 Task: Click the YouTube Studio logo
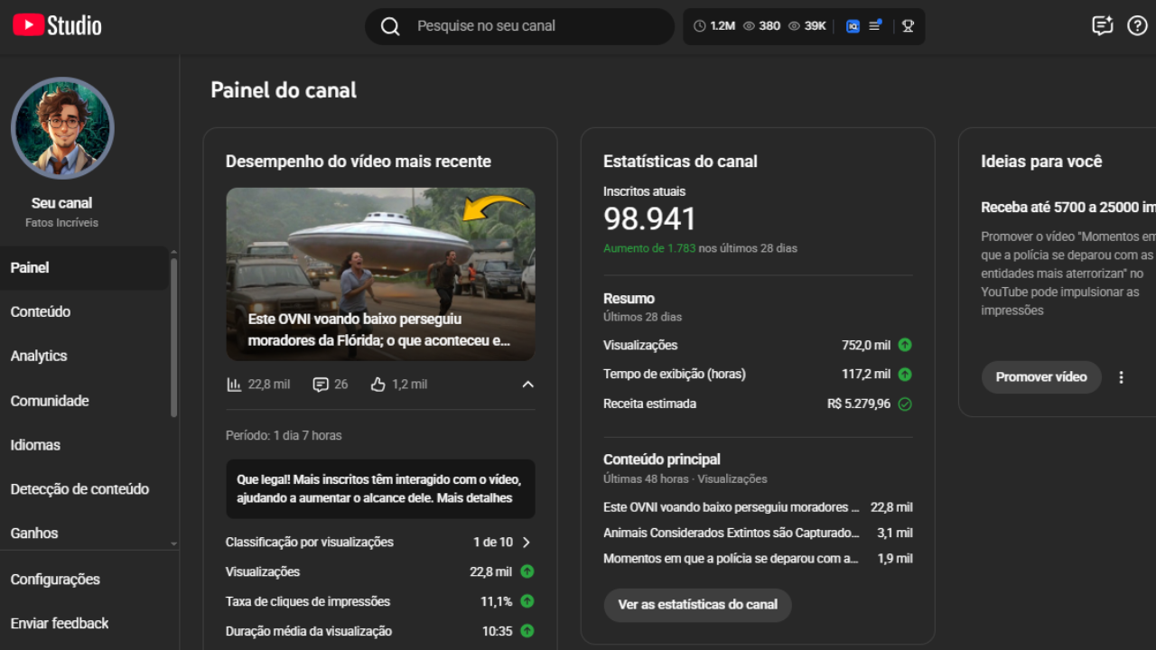(x=57, y=25)
